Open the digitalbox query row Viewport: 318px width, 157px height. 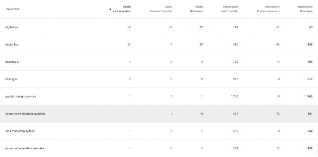tap(12, 27)
